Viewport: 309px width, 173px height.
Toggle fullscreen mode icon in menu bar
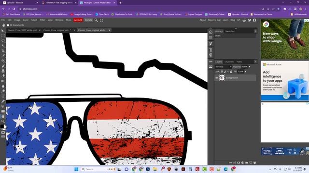point(101,20)
